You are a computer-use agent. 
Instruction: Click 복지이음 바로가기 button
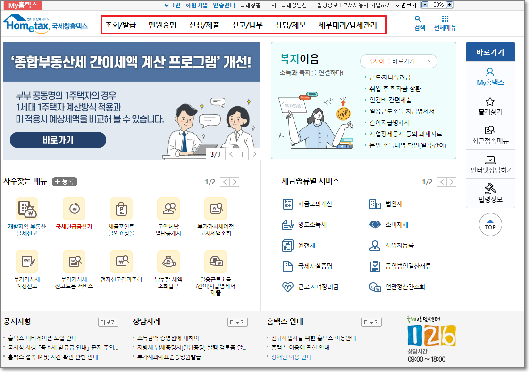click(x=397, y=61)
